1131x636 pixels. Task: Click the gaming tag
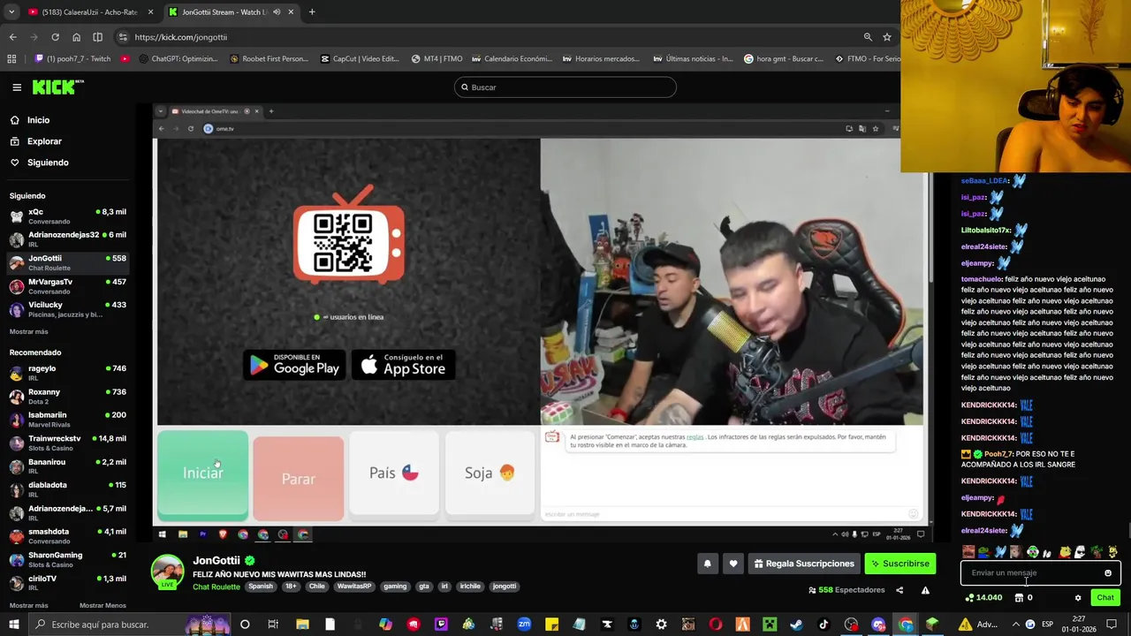pos(395,587)
